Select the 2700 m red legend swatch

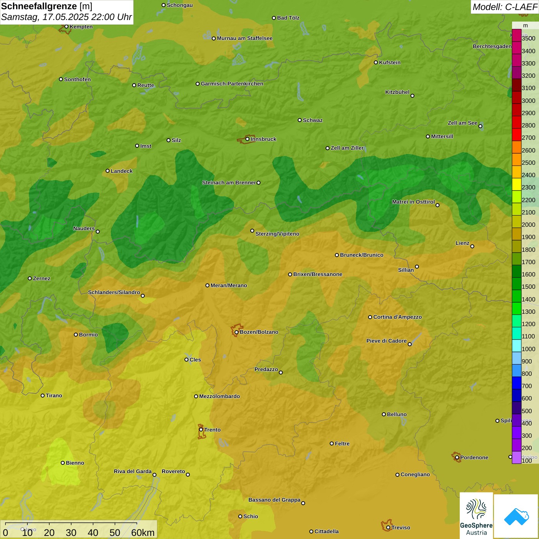(x=517, y=135)
